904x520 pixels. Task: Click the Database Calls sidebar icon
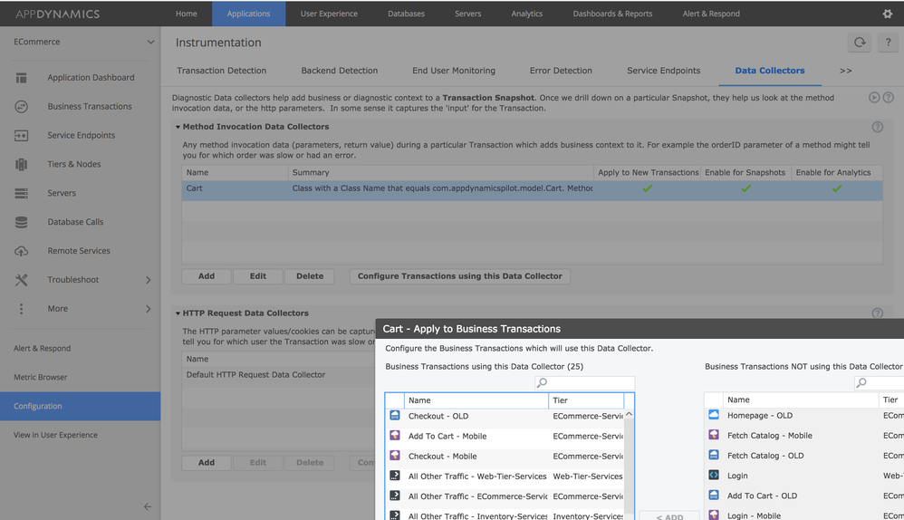click(21, 222)
